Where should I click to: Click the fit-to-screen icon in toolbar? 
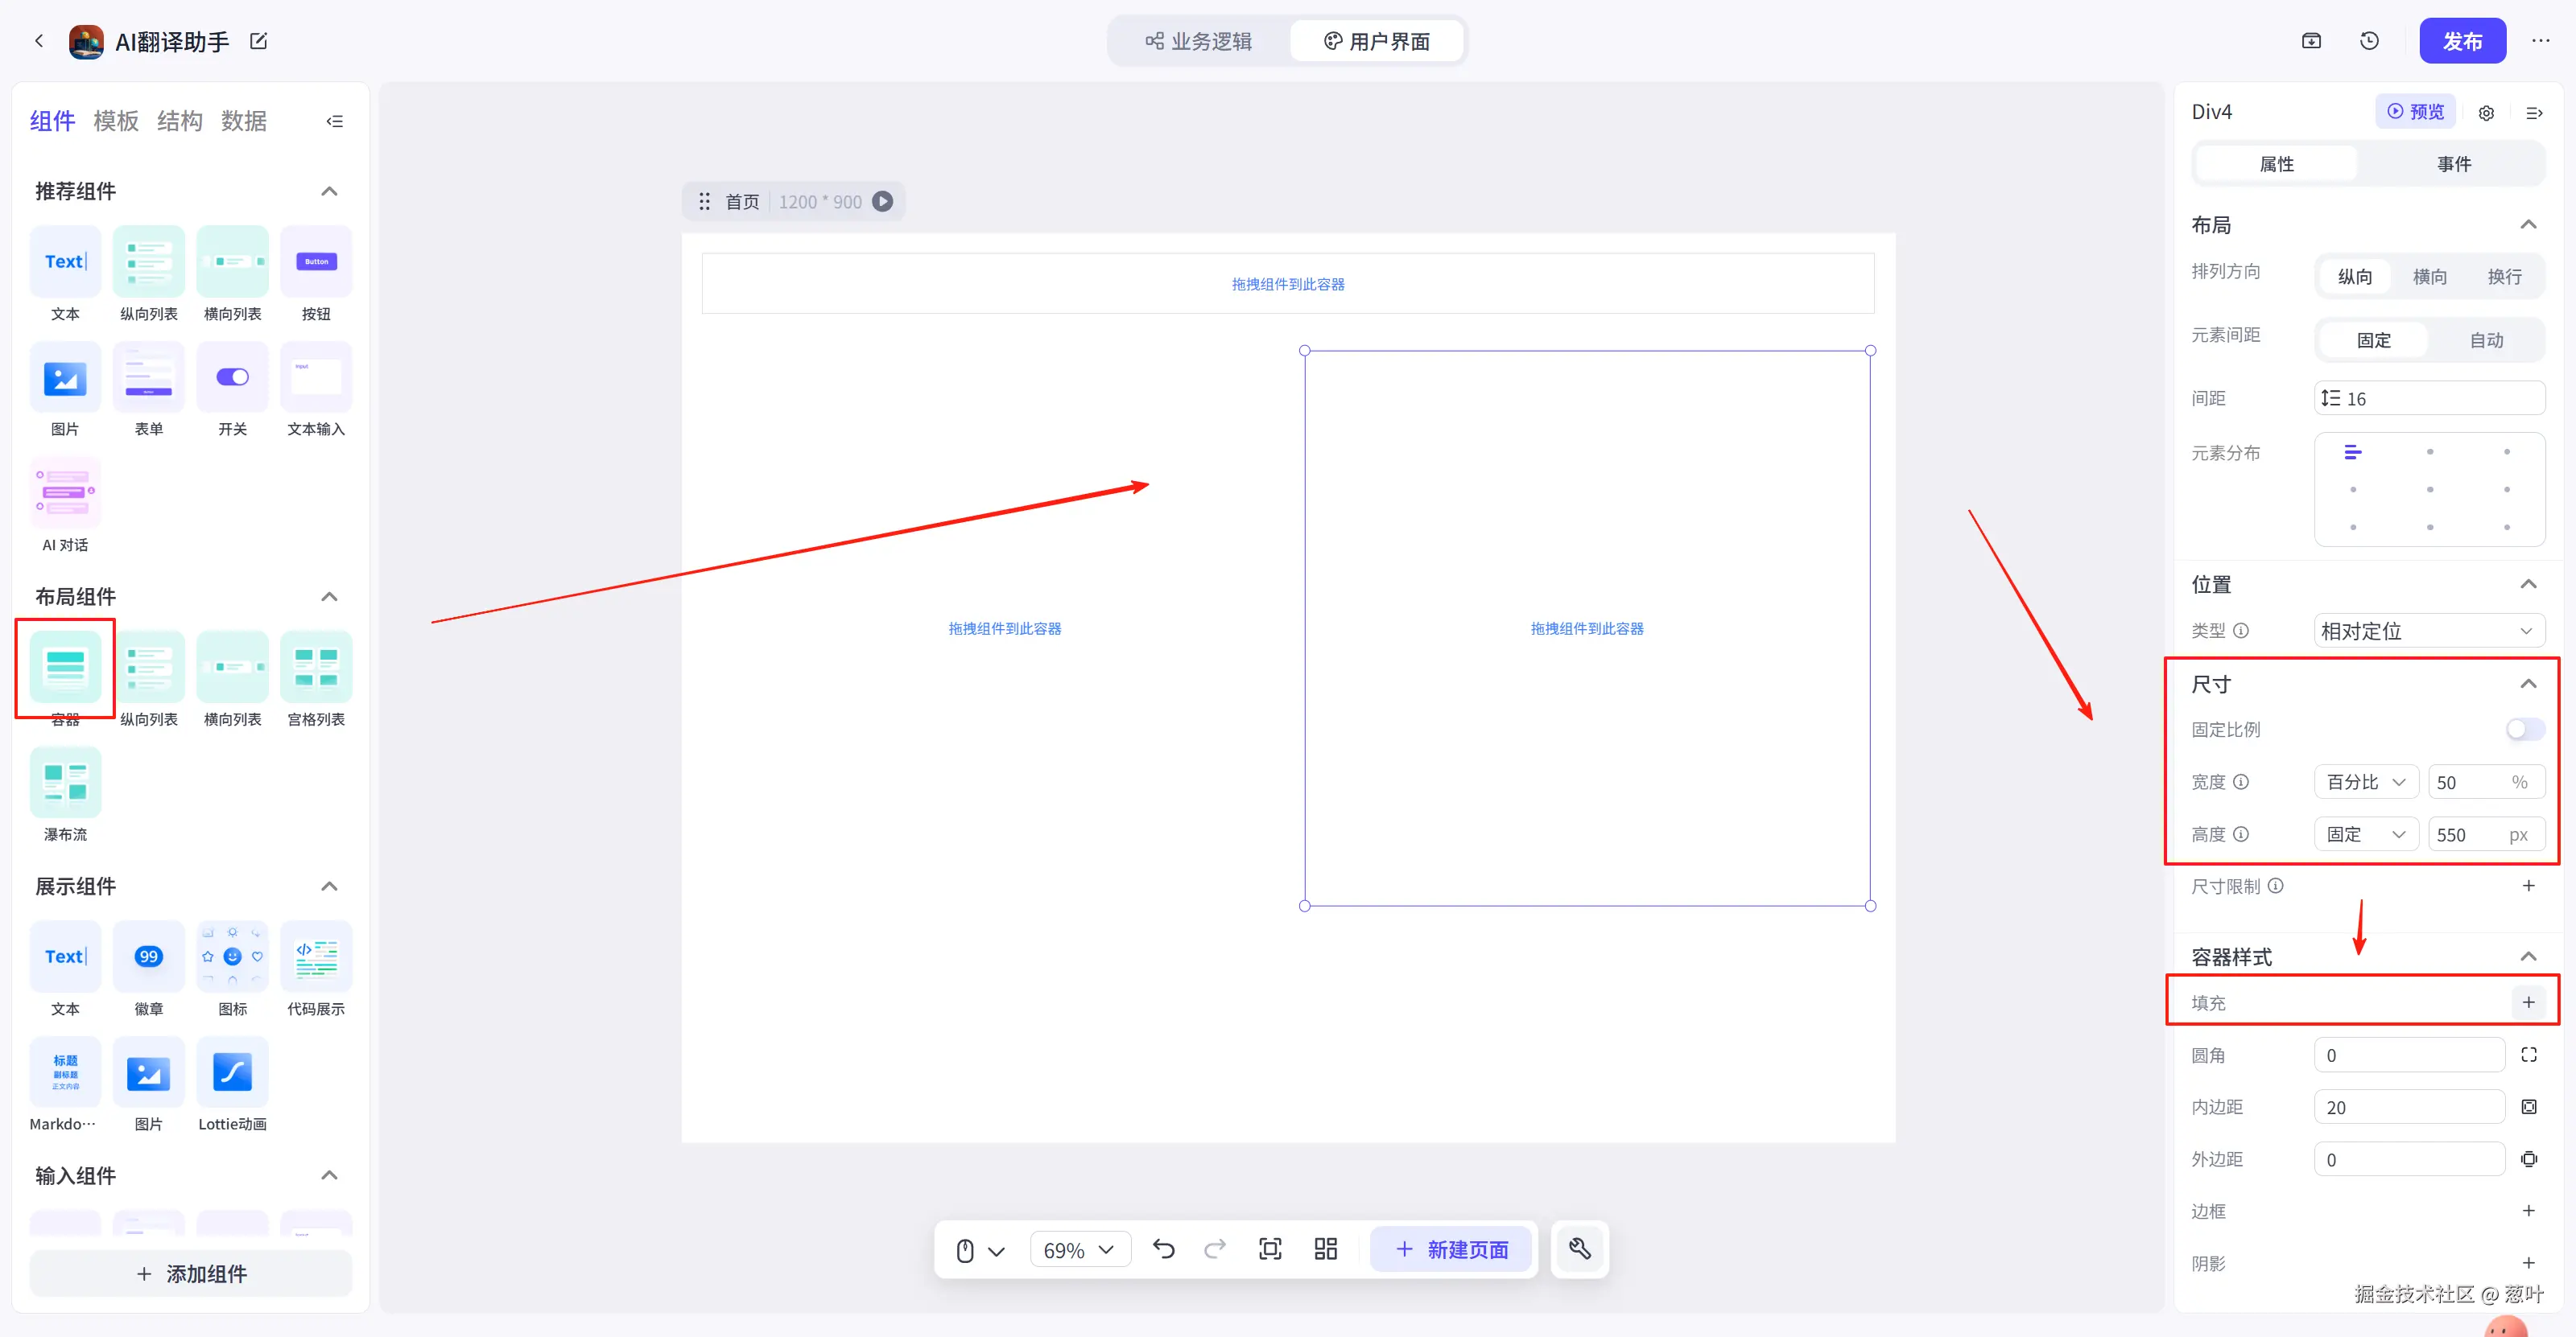[1270, 1249]
